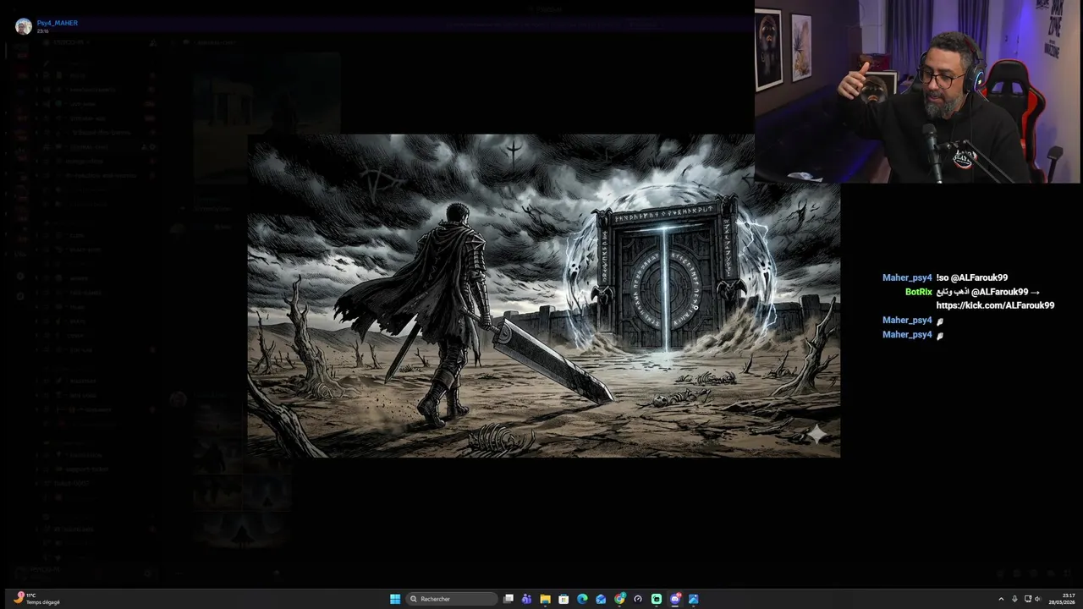The image size is (1083, 609).
Task: Click the webcam overlay of the streamer
Action: (918, 91)
